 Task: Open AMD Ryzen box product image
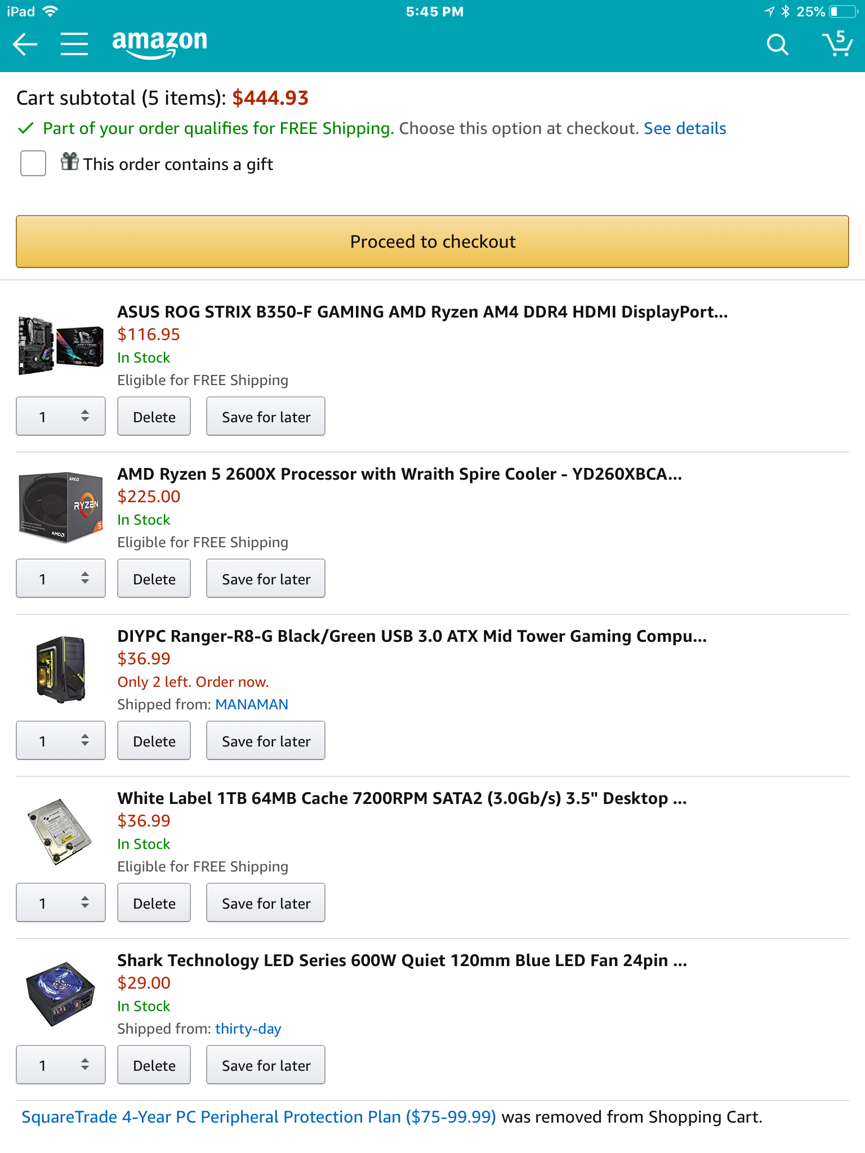tap(61, 507)
